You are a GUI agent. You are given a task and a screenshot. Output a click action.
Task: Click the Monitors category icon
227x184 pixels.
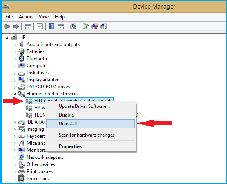point(22,150)
